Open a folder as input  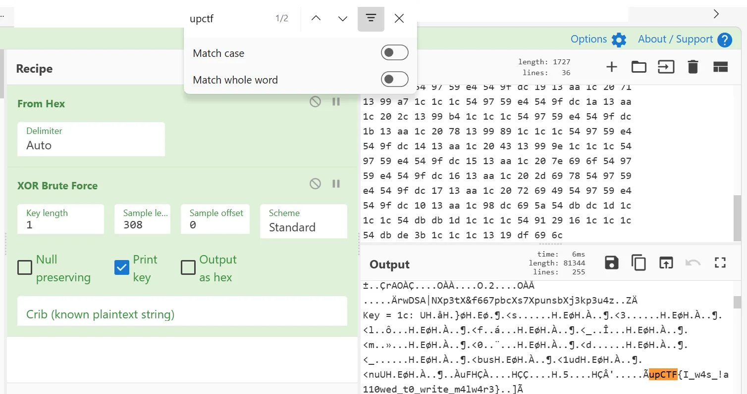coord(639,66)
